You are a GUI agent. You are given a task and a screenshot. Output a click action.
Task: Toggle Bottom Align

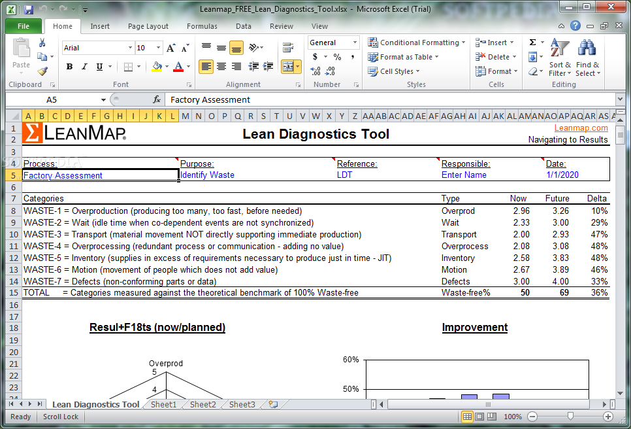236,48
